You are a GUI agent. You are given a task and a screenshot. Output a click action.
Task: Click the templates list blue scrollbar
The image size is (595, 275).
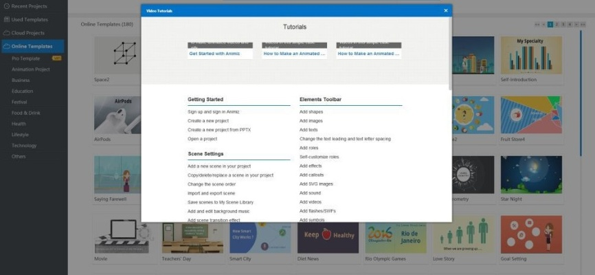tap(581, 93)
